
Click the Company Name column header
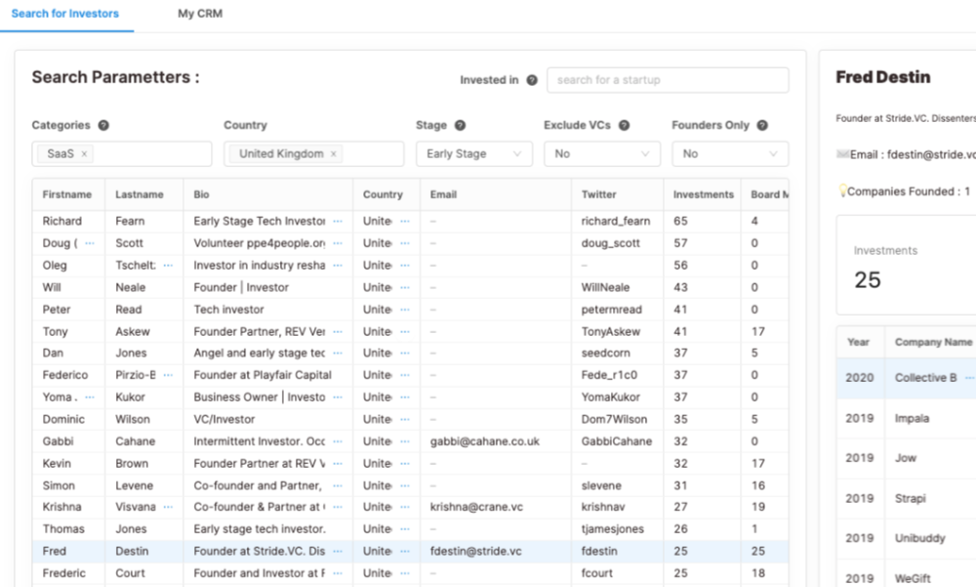point(933,342)
